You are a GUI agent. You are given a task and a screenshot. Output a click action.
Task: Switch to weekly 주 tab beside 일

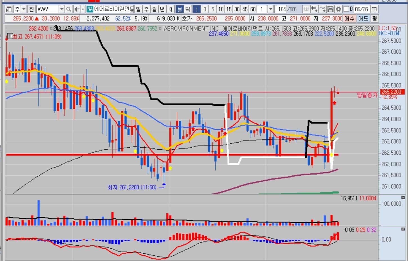pyautogui.click(x=146, y=9)
